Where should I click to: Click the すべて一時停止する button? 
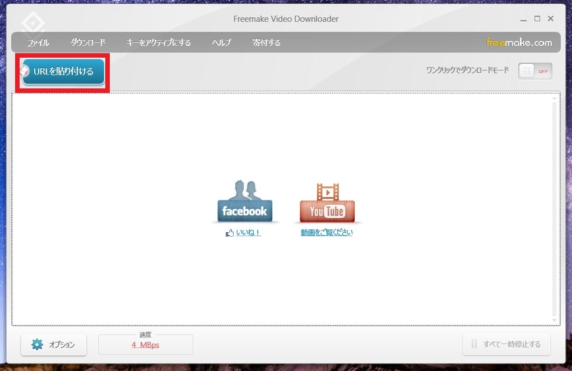tap(506, 344)
